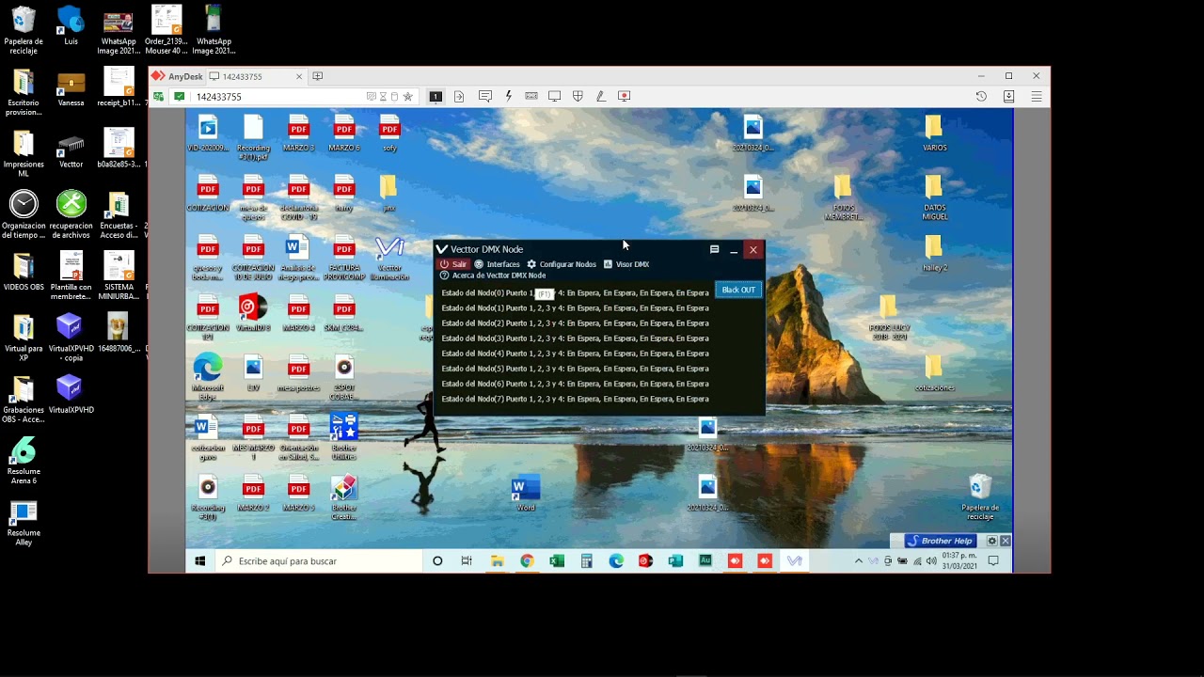1204x677 pixels.
Task: Open the halley 2 folder
Action: [934, 253]
